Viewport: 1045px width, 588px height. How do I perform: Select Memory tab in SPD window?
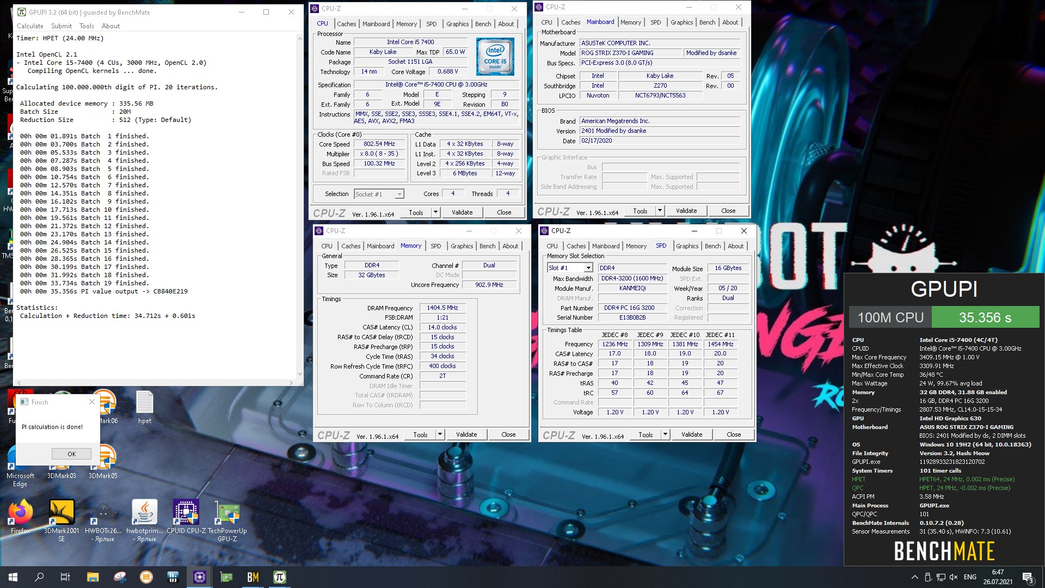click(636, 246)
